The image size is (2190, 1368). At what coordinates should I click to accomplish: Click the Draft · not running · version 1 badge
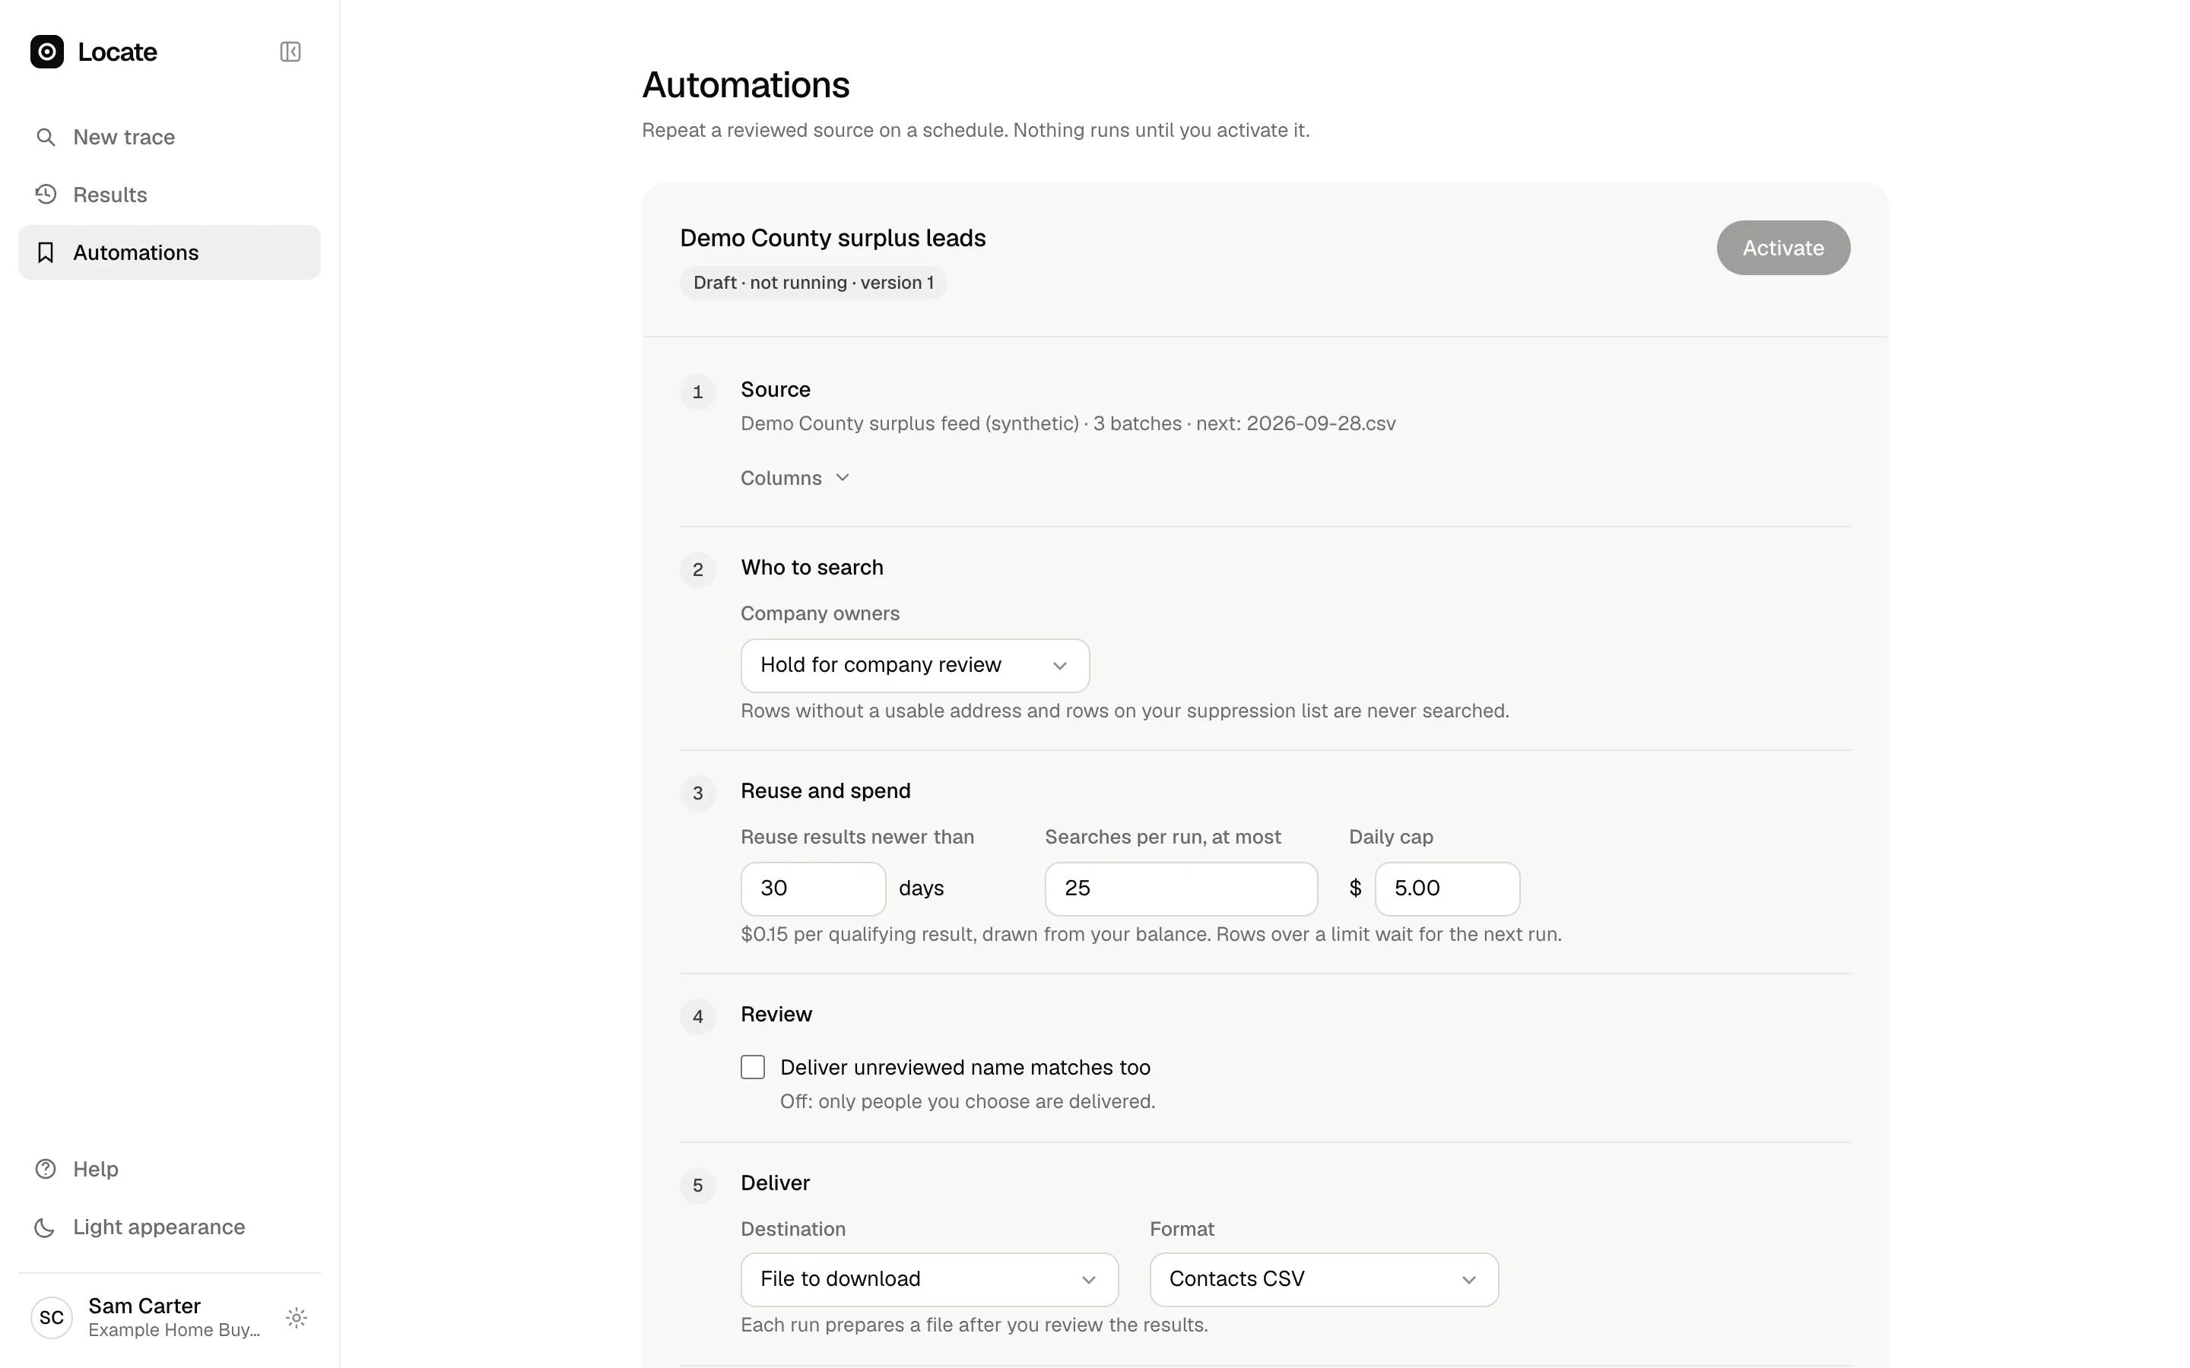coord(813,282)
